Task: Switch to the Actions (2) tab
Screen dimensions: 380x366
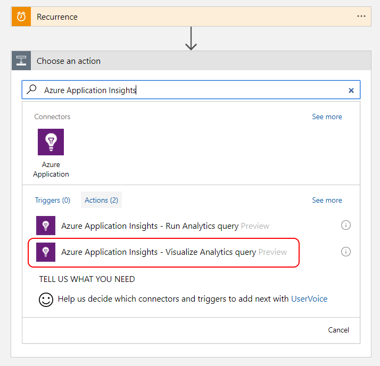Action: pos(101,200)
